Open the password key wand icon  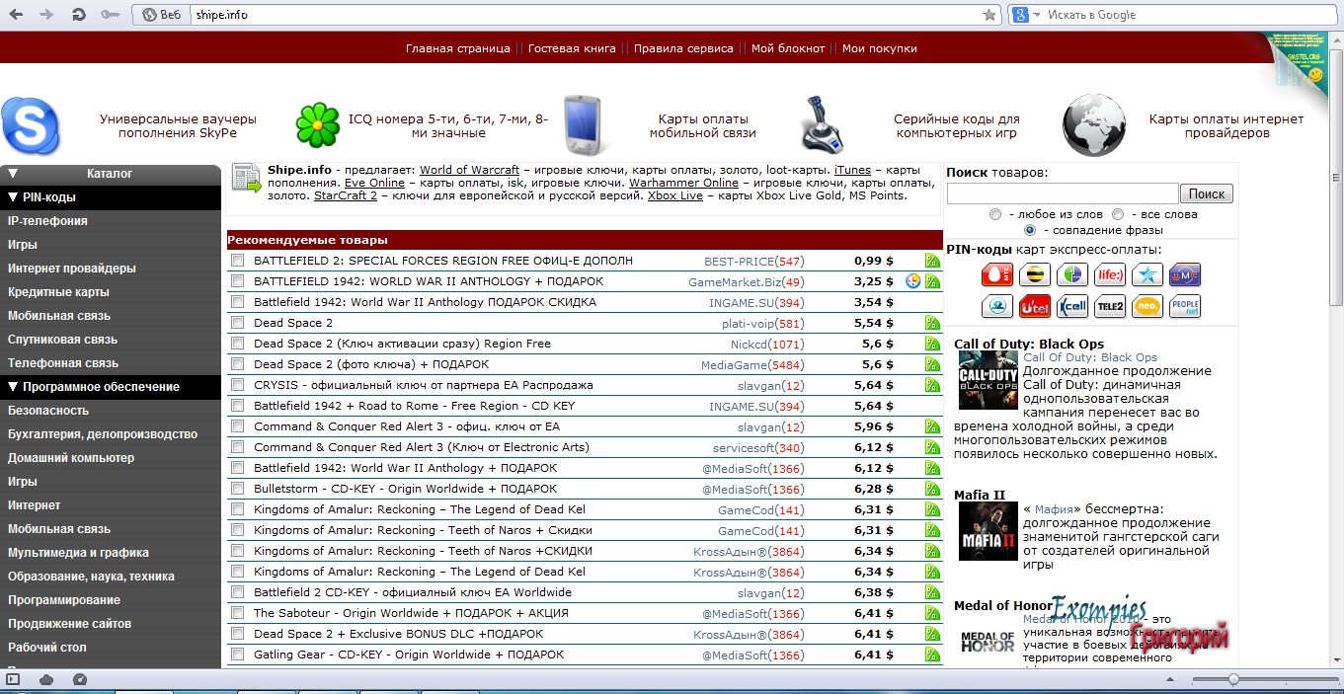click(111, 15)
